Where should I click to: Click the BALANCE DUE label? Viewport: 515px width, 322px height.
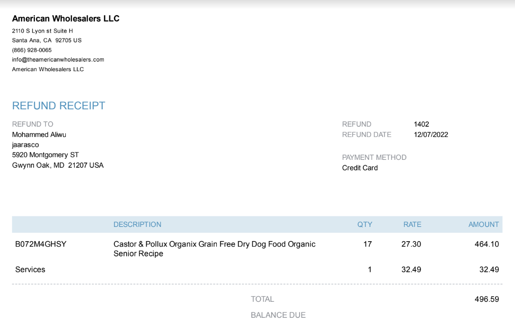tap(278, 315)
